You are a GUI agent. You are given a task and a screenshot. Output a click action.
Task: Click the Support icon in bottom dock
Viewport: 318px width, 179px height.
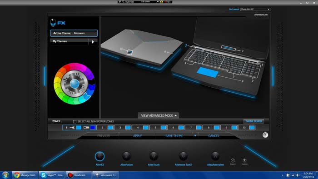pyautogui.click(x=233, y=161)
